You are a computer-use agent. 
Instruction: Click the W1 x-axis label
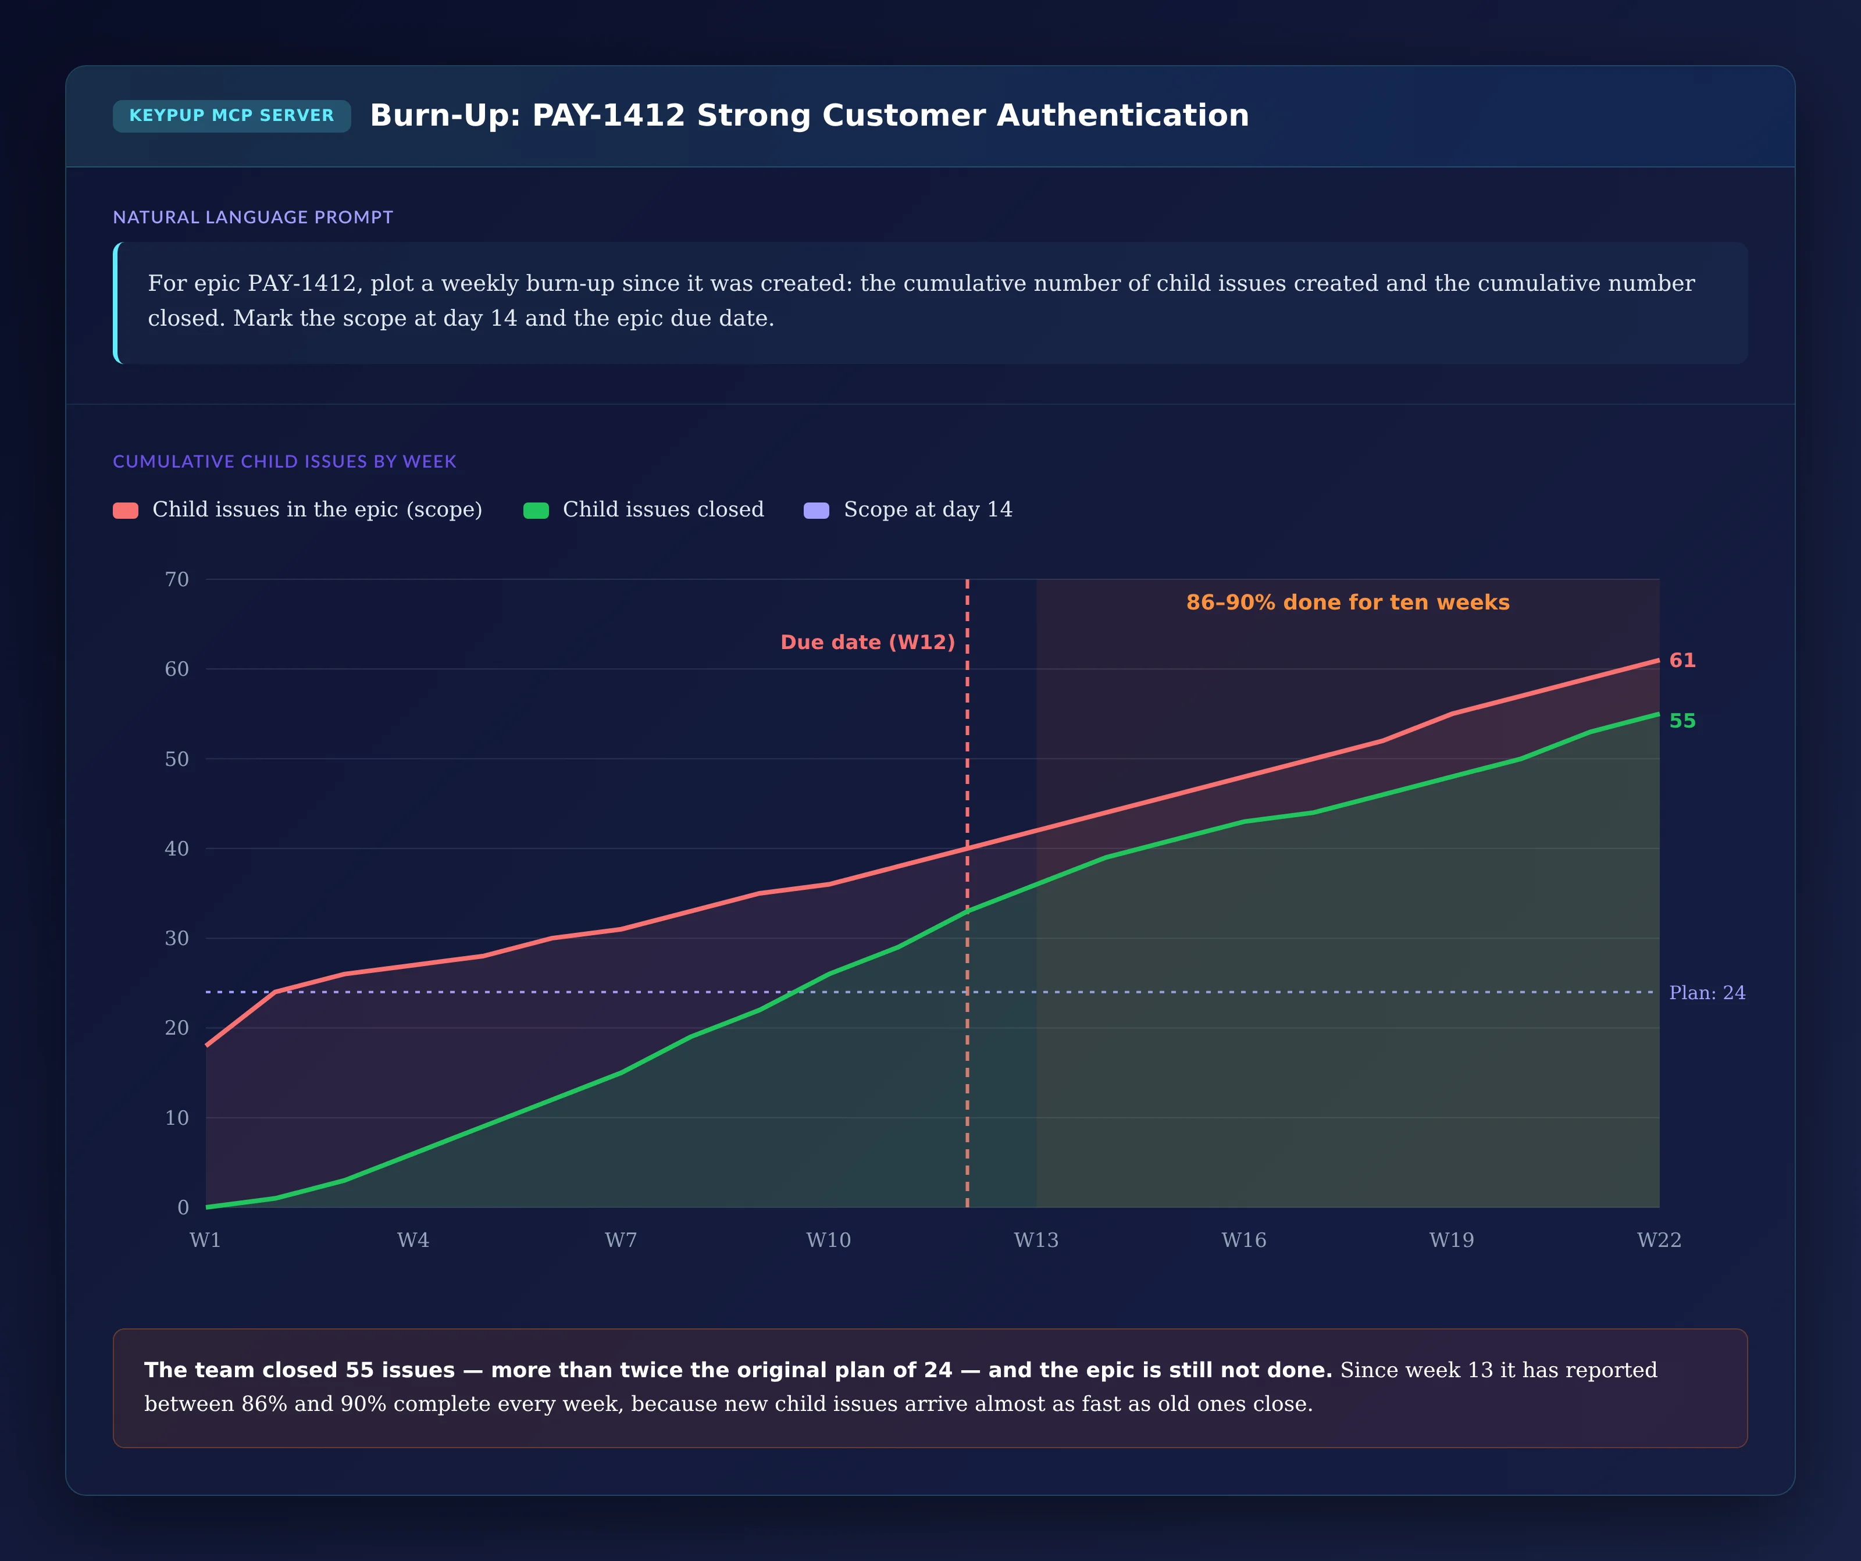click(x=206, y=1240)
